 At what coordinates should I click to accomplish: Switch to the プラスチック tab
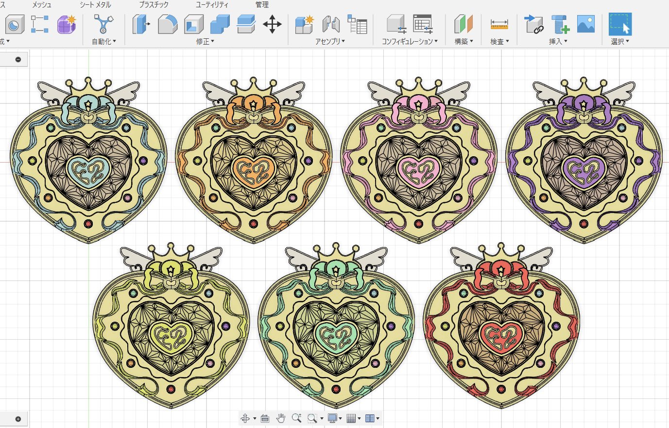pyautogui.click(x=154, y=4)
